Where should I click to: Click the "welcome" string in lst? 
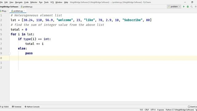[x=65, y=20]
